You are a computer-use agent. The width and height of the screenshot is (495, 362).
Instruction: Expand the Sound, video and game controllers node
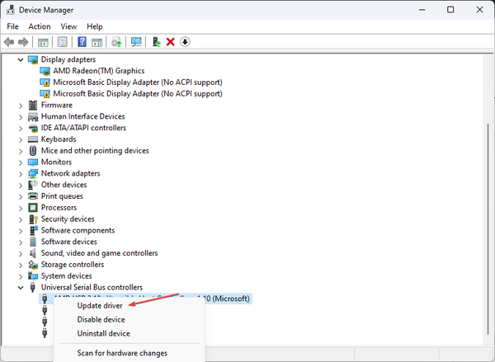tap(21, 253)
